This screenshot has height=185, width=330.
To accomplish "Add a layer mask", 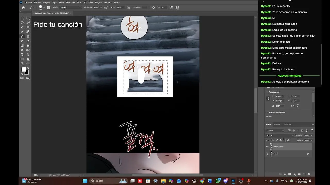I will (x=290, y=174).
